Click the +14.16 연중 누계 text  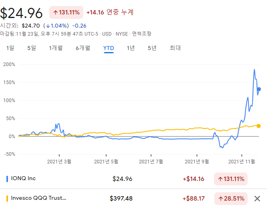click(110, 12)
